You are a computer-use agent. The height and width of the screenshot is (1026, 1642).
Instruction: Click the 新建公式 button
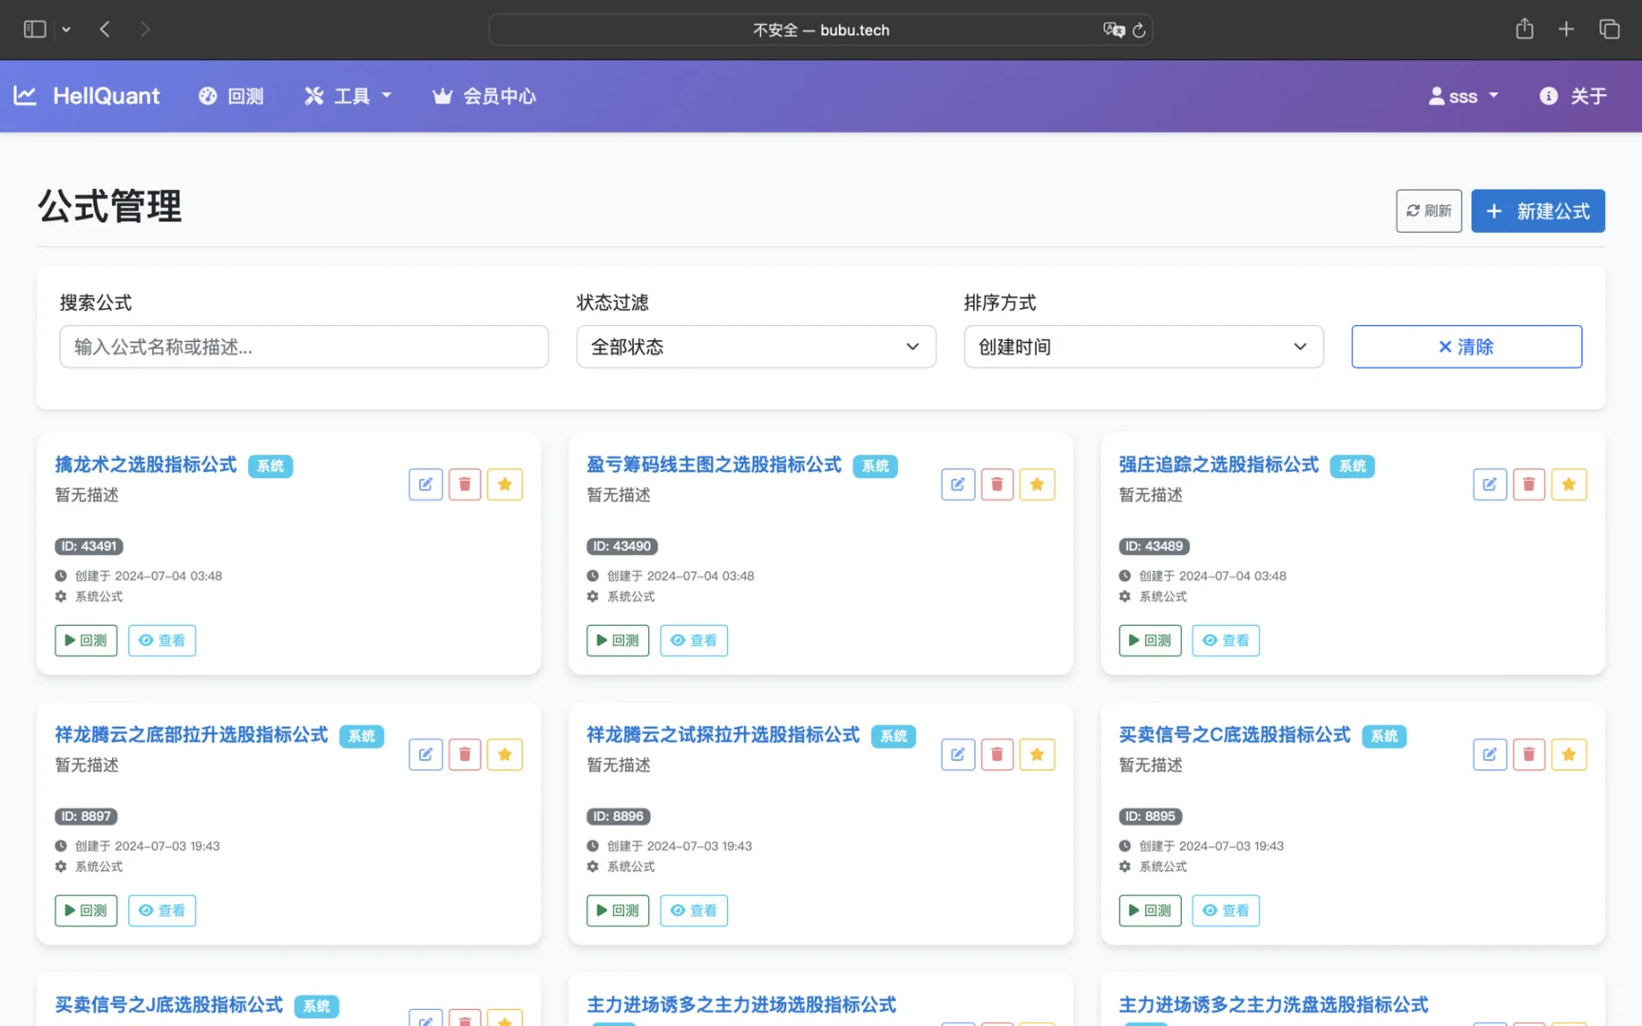(x=1537, y=211)
